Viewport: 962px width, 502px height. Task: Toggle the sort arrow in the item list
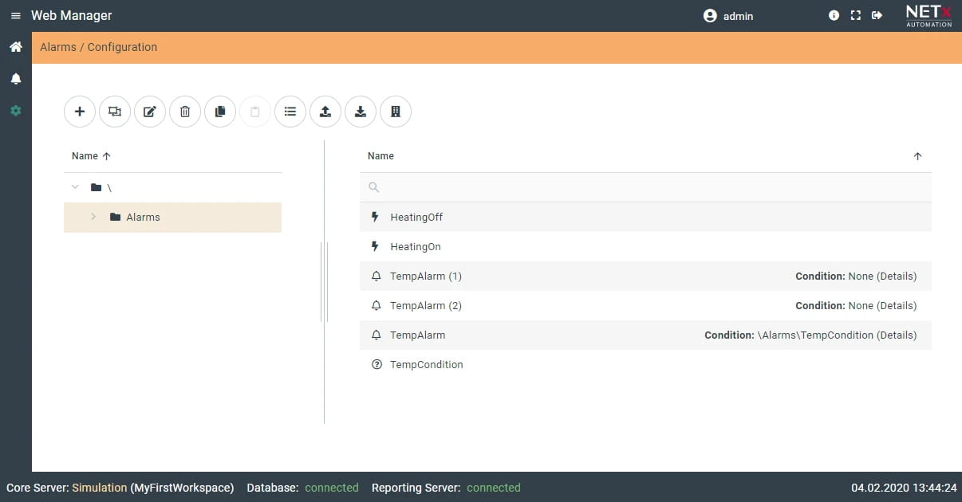click(917, 156)
